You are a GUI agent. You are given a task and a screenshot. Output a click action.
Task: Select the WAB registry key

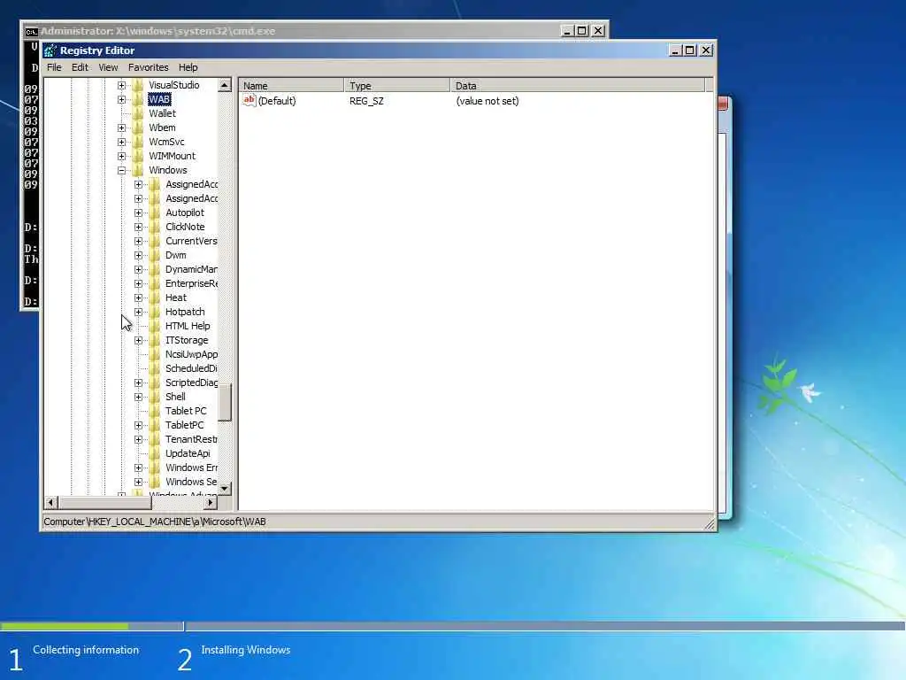(x=159, y=99)
